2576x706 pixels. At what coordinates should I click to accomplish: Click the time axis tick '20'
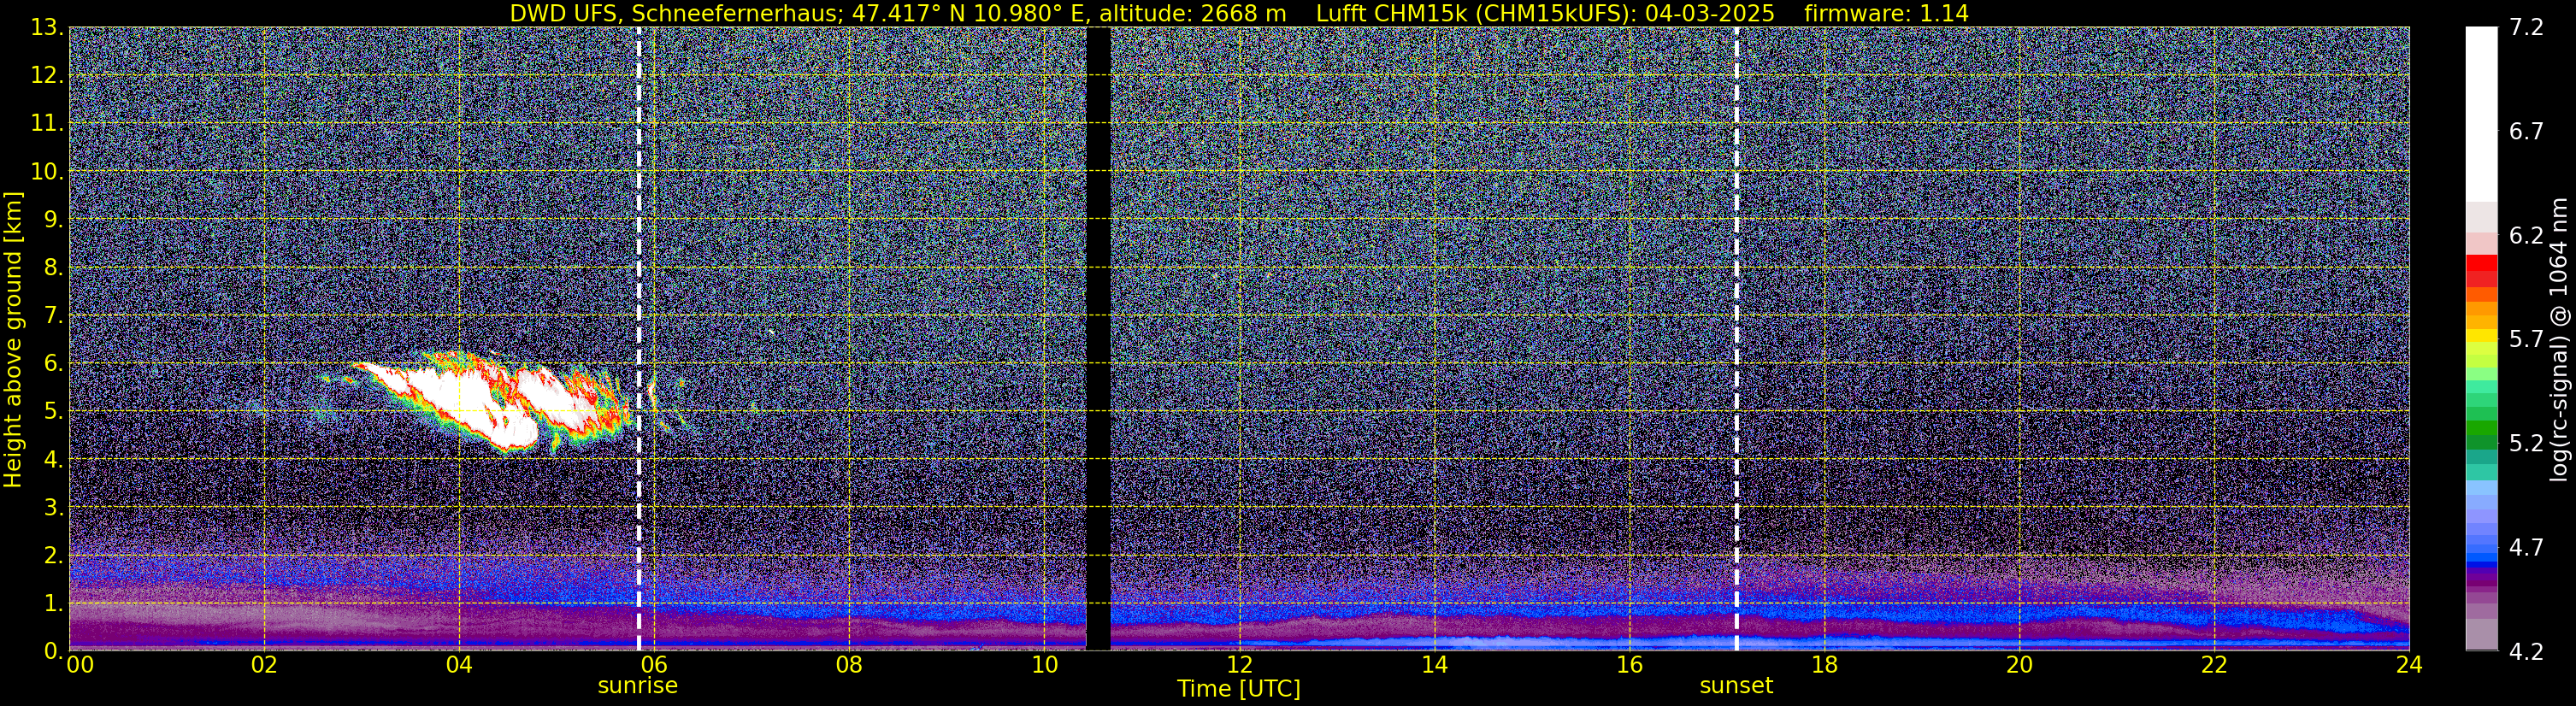[2019, 665]
